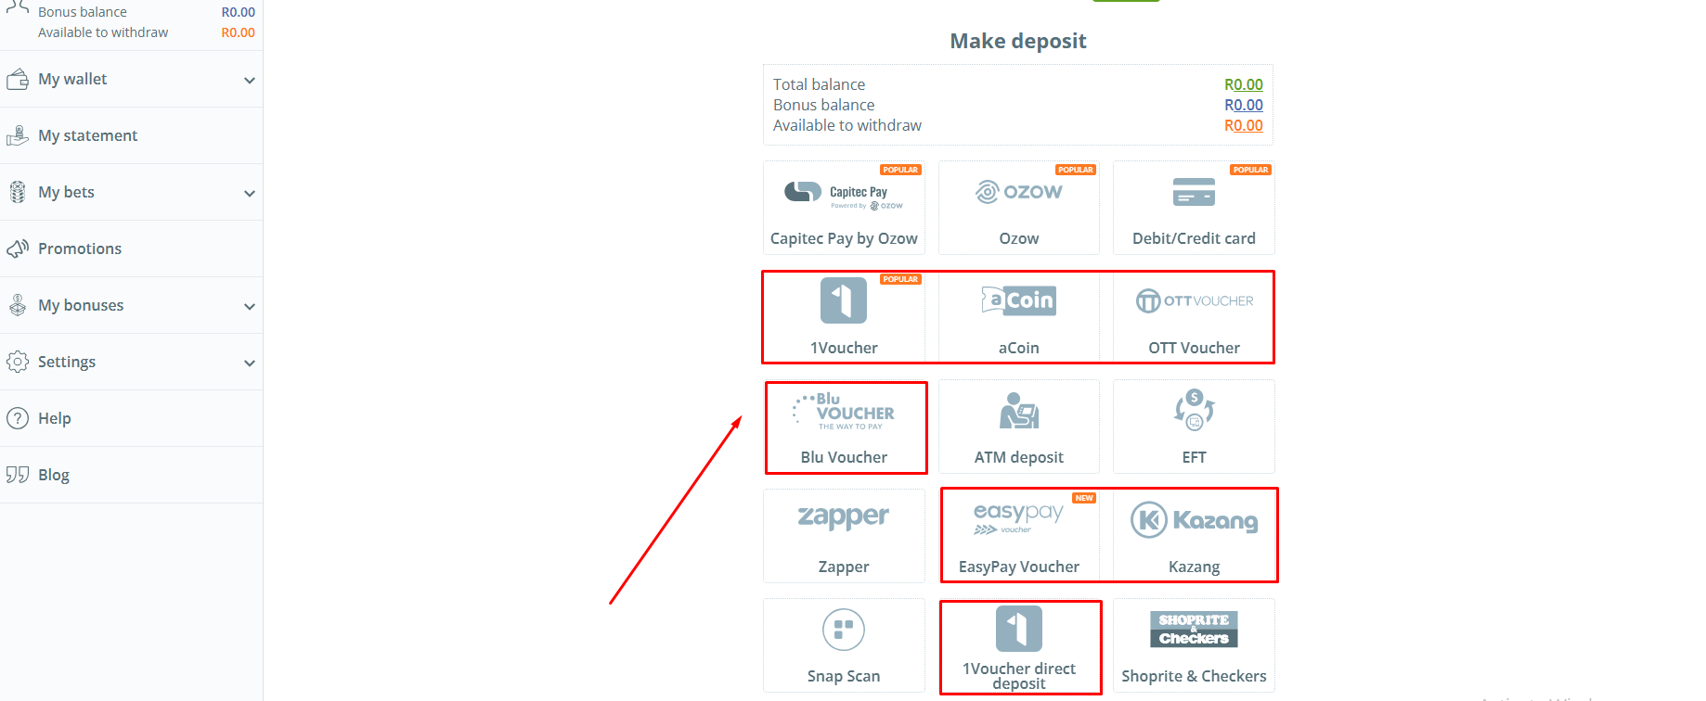The height and width of the screenshot is (701, 1706).
Task: Click the green Total balance amount link
Action: (x=1243, y=84)
